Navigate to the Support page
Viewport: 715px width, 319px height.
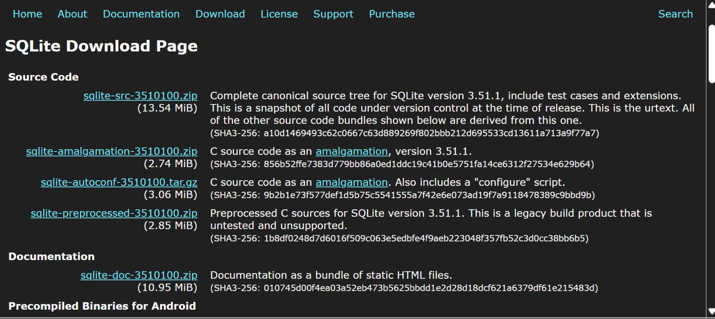pos(333,14)
